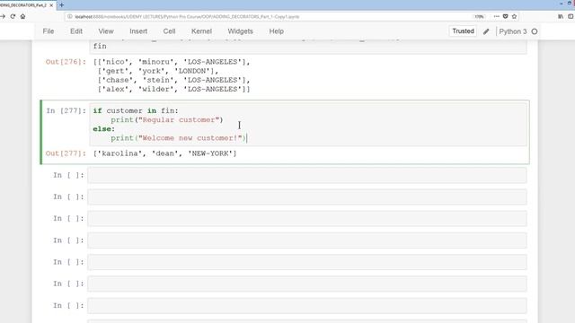
Task: Click the 'if customer in fin:' code line
Action: pos(136,110)
